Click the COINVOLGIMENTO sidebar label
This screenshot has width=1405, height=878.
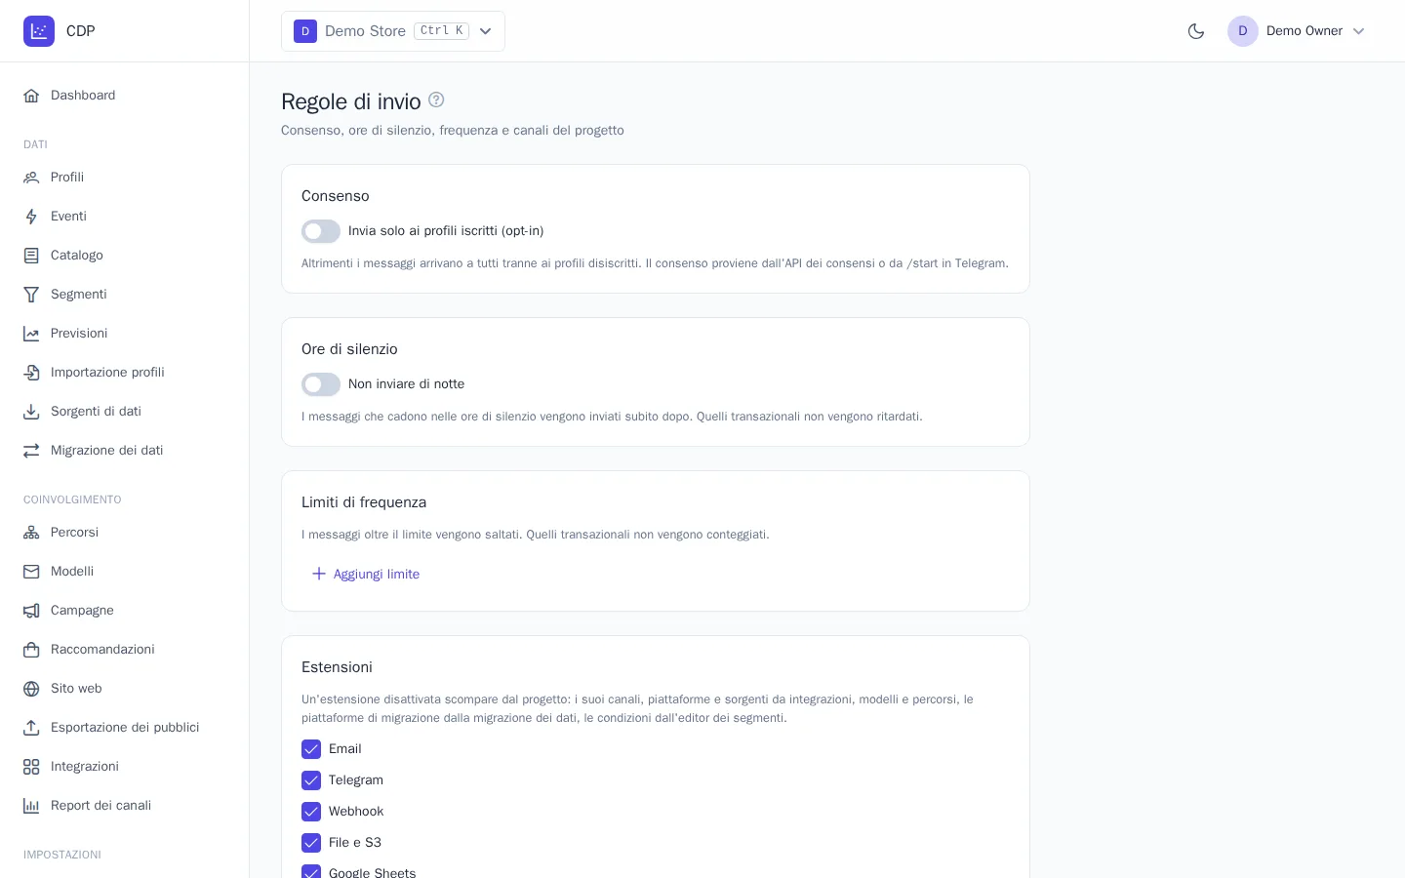click(x=72, y=499)
